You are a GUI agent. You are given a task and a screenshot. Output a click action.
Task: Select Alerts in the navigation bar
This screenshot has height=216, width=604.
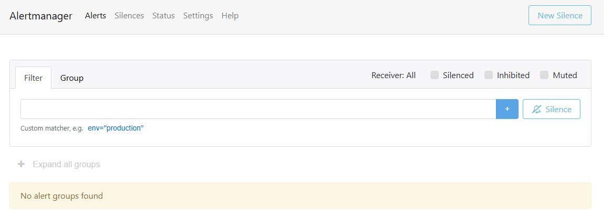[95, 16]
